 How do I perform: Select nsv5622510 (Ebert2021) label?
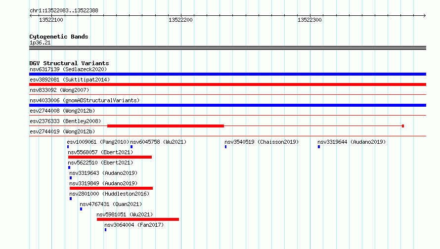click(100, 163)
